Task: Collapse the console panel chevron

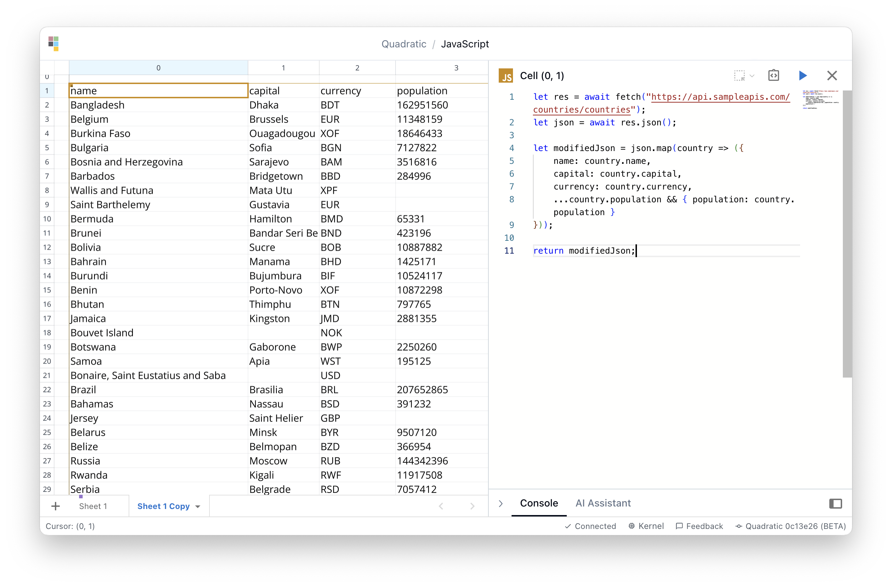Action: pyautogui.click(x=501, y=503)
